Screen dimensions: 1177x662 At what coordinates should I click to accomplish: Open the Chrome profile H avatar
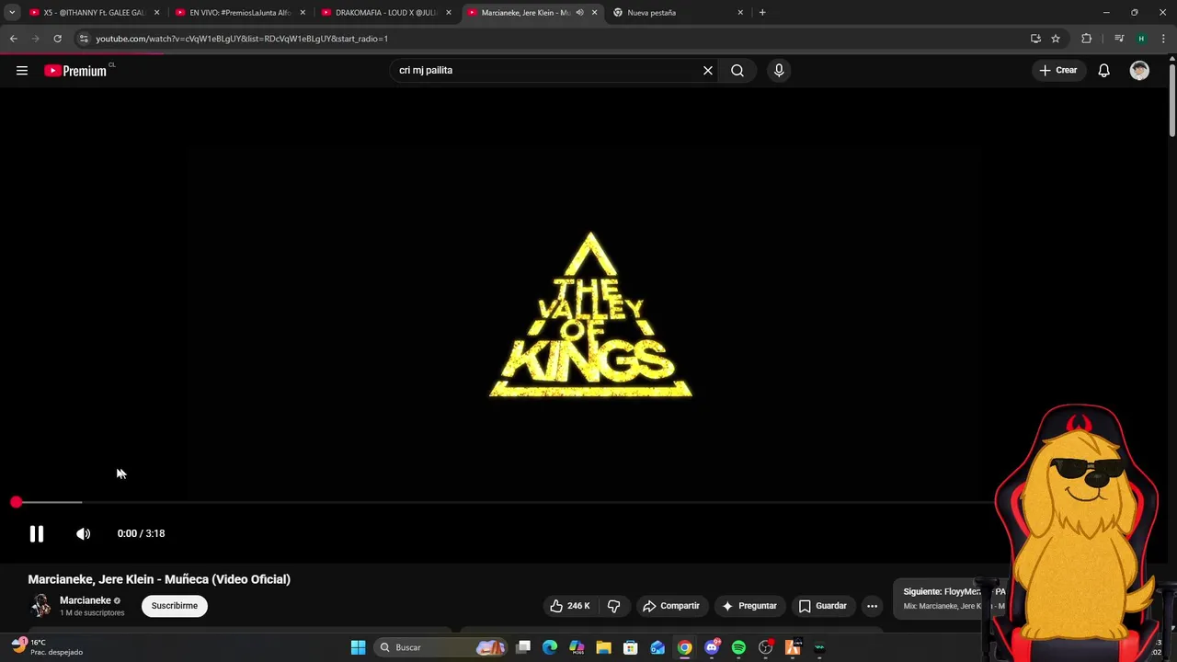tap(1141, 39)
